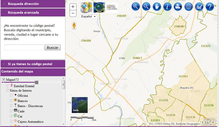Click the clear map broom icon

[199, 7]
